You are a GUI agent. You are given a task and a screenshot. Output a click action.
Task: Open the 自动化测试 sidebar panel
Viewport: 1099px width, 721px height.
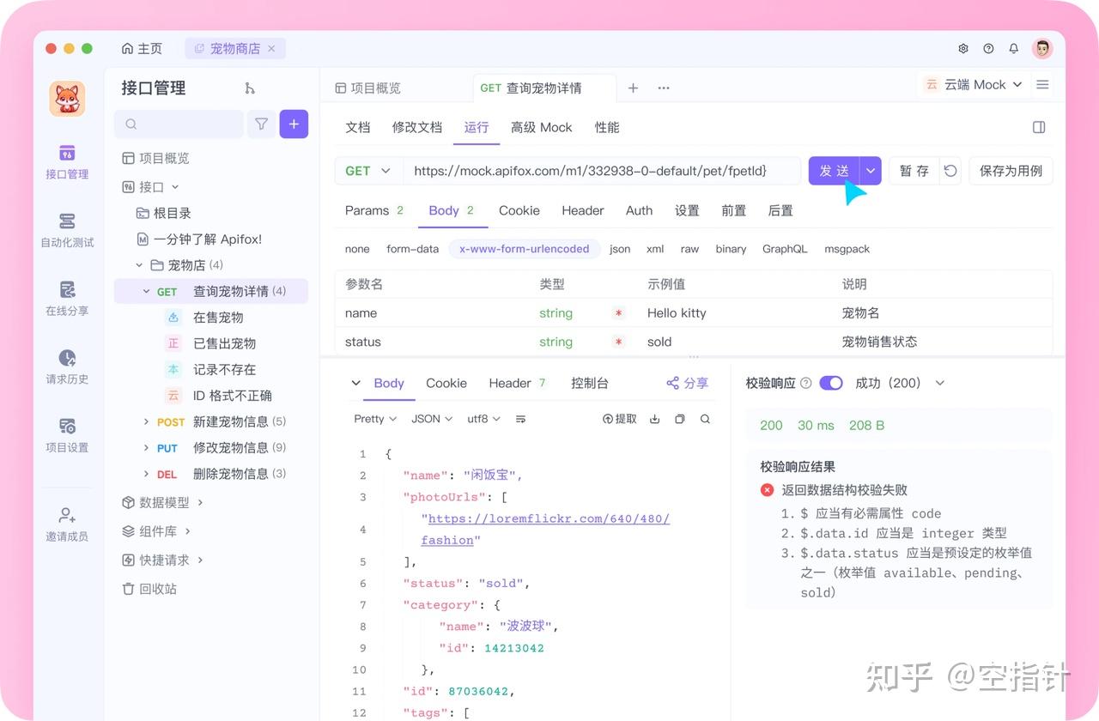click(x=67, y=228)
